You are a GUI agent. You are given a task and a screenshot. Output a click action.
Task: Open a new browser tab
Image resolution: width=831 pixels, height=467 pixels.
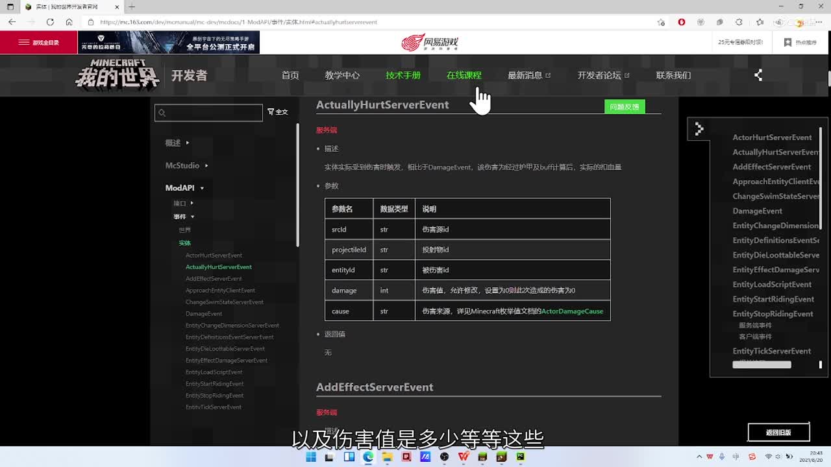pos(132,6)
